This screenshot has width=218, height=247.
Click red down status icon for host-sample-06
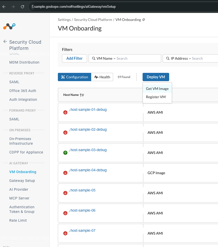(65, 213)
